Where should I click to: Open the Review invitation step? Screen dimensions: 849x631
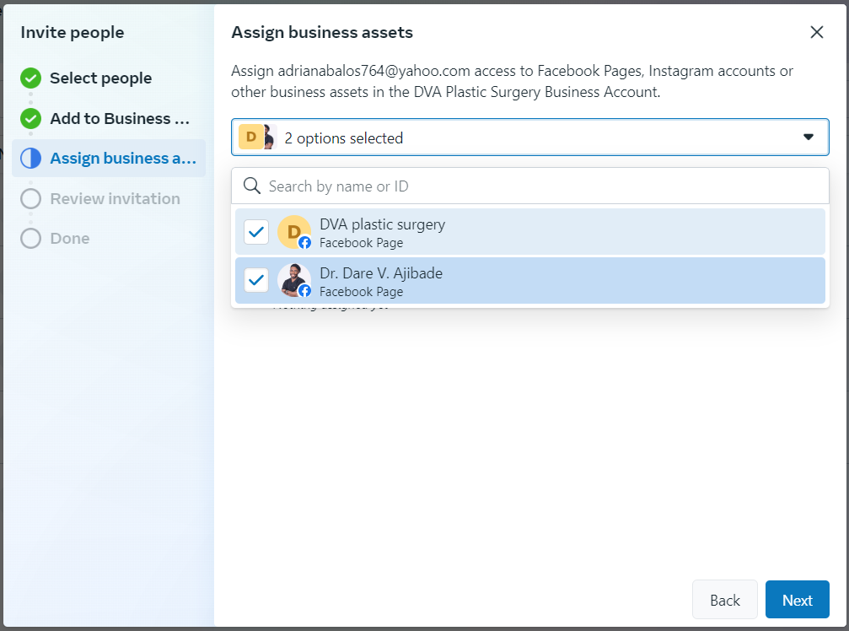[116, 199]
